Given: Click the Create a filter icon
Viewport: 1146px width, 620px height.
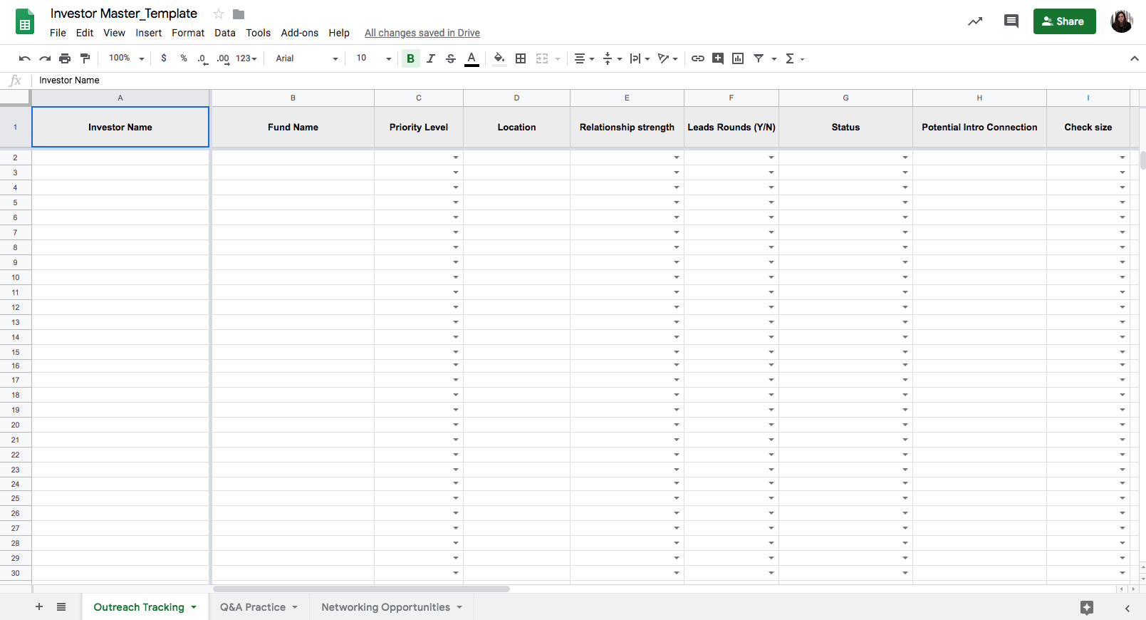Looking at the screenshot, I should point(759,58).
